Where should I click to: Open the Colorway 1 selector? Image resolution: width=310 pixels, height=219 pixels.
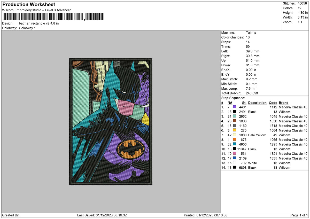point(27,28)
